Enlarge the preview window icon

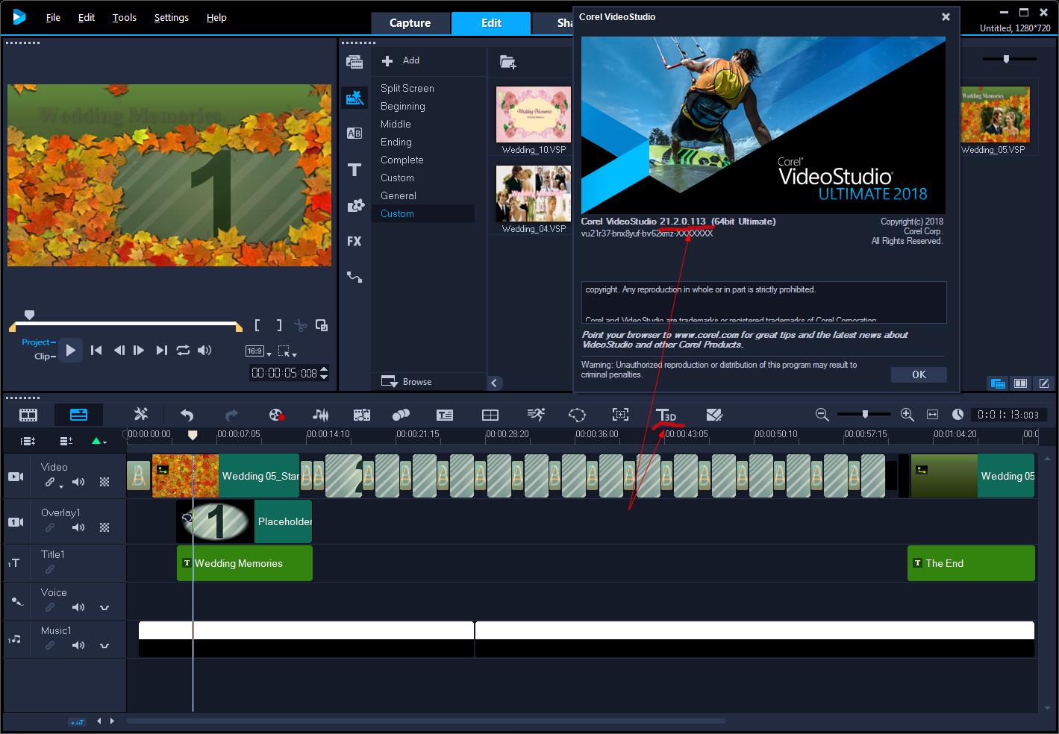coord(322,325)
